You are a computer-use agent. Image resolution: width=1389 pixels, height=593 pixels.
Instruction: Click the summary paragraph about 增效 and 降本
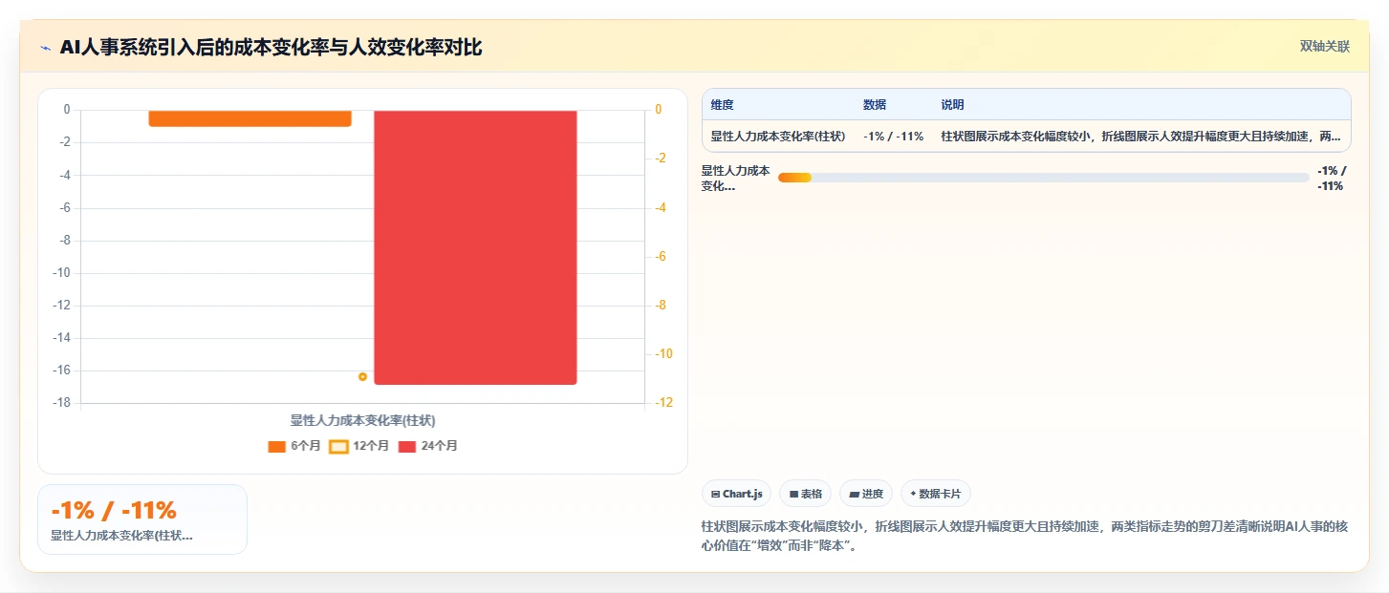click(x=1024, y=537)
